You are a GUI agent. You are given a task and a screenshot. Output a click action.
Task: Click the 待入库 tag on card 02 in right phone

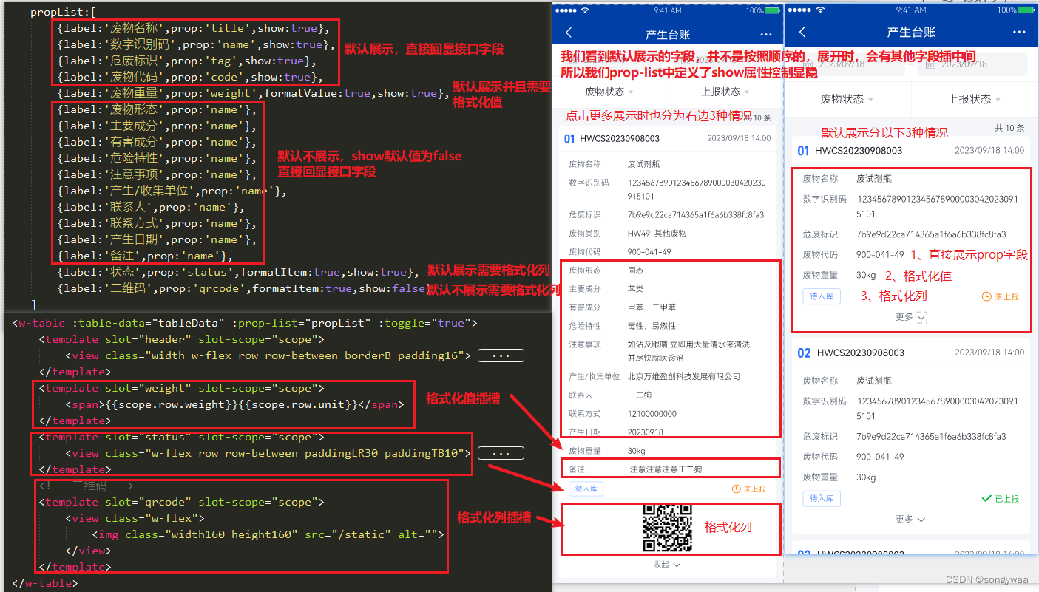(822, 498)
